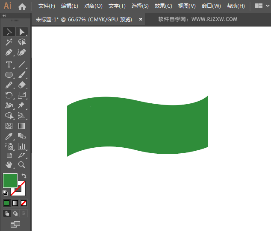Select the Curvature tool

(22, 53)
